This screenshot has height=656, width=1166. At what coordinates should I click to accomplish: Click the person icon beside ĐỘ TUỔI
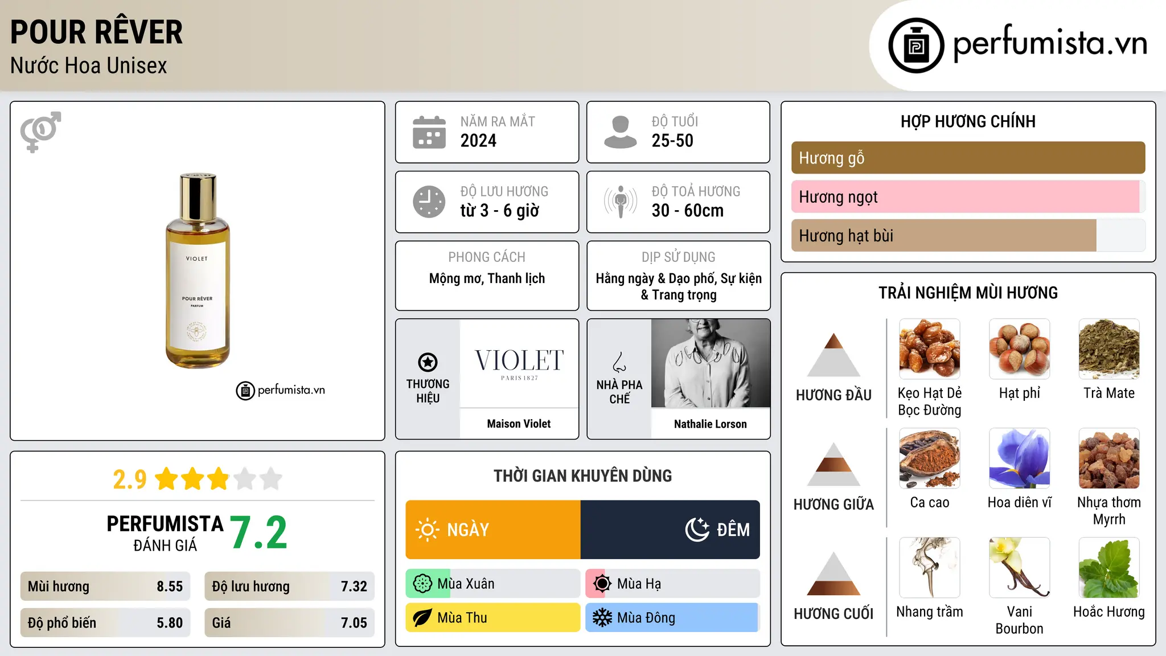(x=620, y=132)
